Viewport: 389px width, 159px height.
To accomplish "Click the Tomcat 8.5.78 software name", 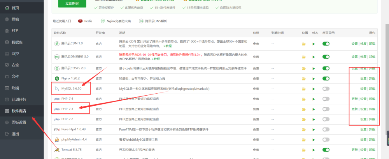I will 72,150.
